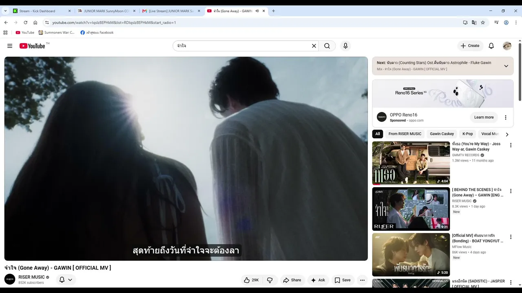Open the browser media controls
Viewport: 522px width, 293px height.
pos(496,22)
